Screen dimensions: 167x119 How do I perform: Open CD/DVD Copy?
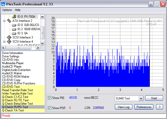tap(11, 80)
